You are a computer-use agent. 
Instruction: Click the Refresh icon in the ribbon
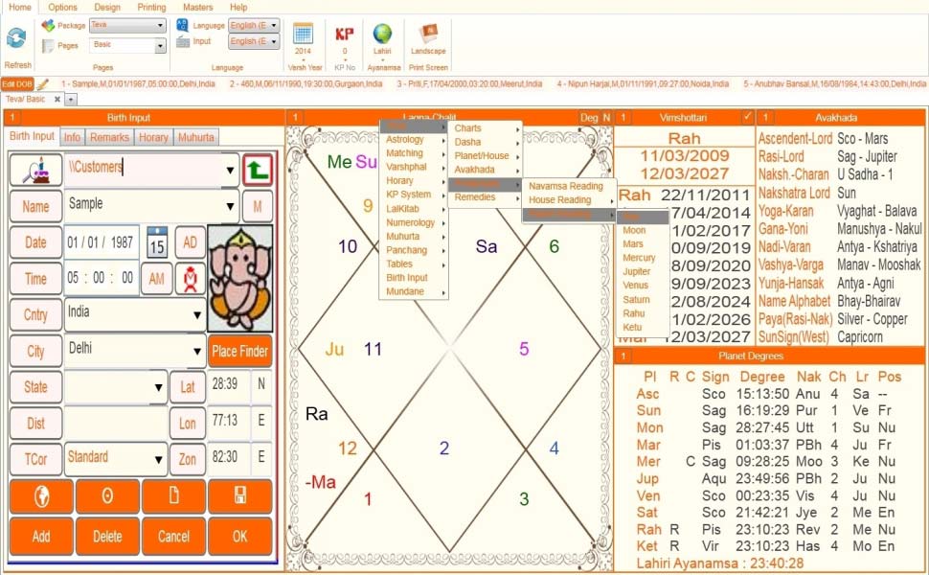pyautogui.click(x=16, y=38)
